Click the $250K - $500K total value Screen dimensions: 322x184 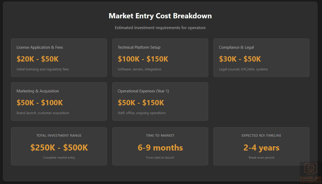tap(59, 148)
